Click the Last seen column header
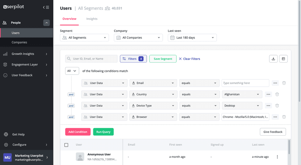The height and width of the screenshot is (165, 301). 258,145
